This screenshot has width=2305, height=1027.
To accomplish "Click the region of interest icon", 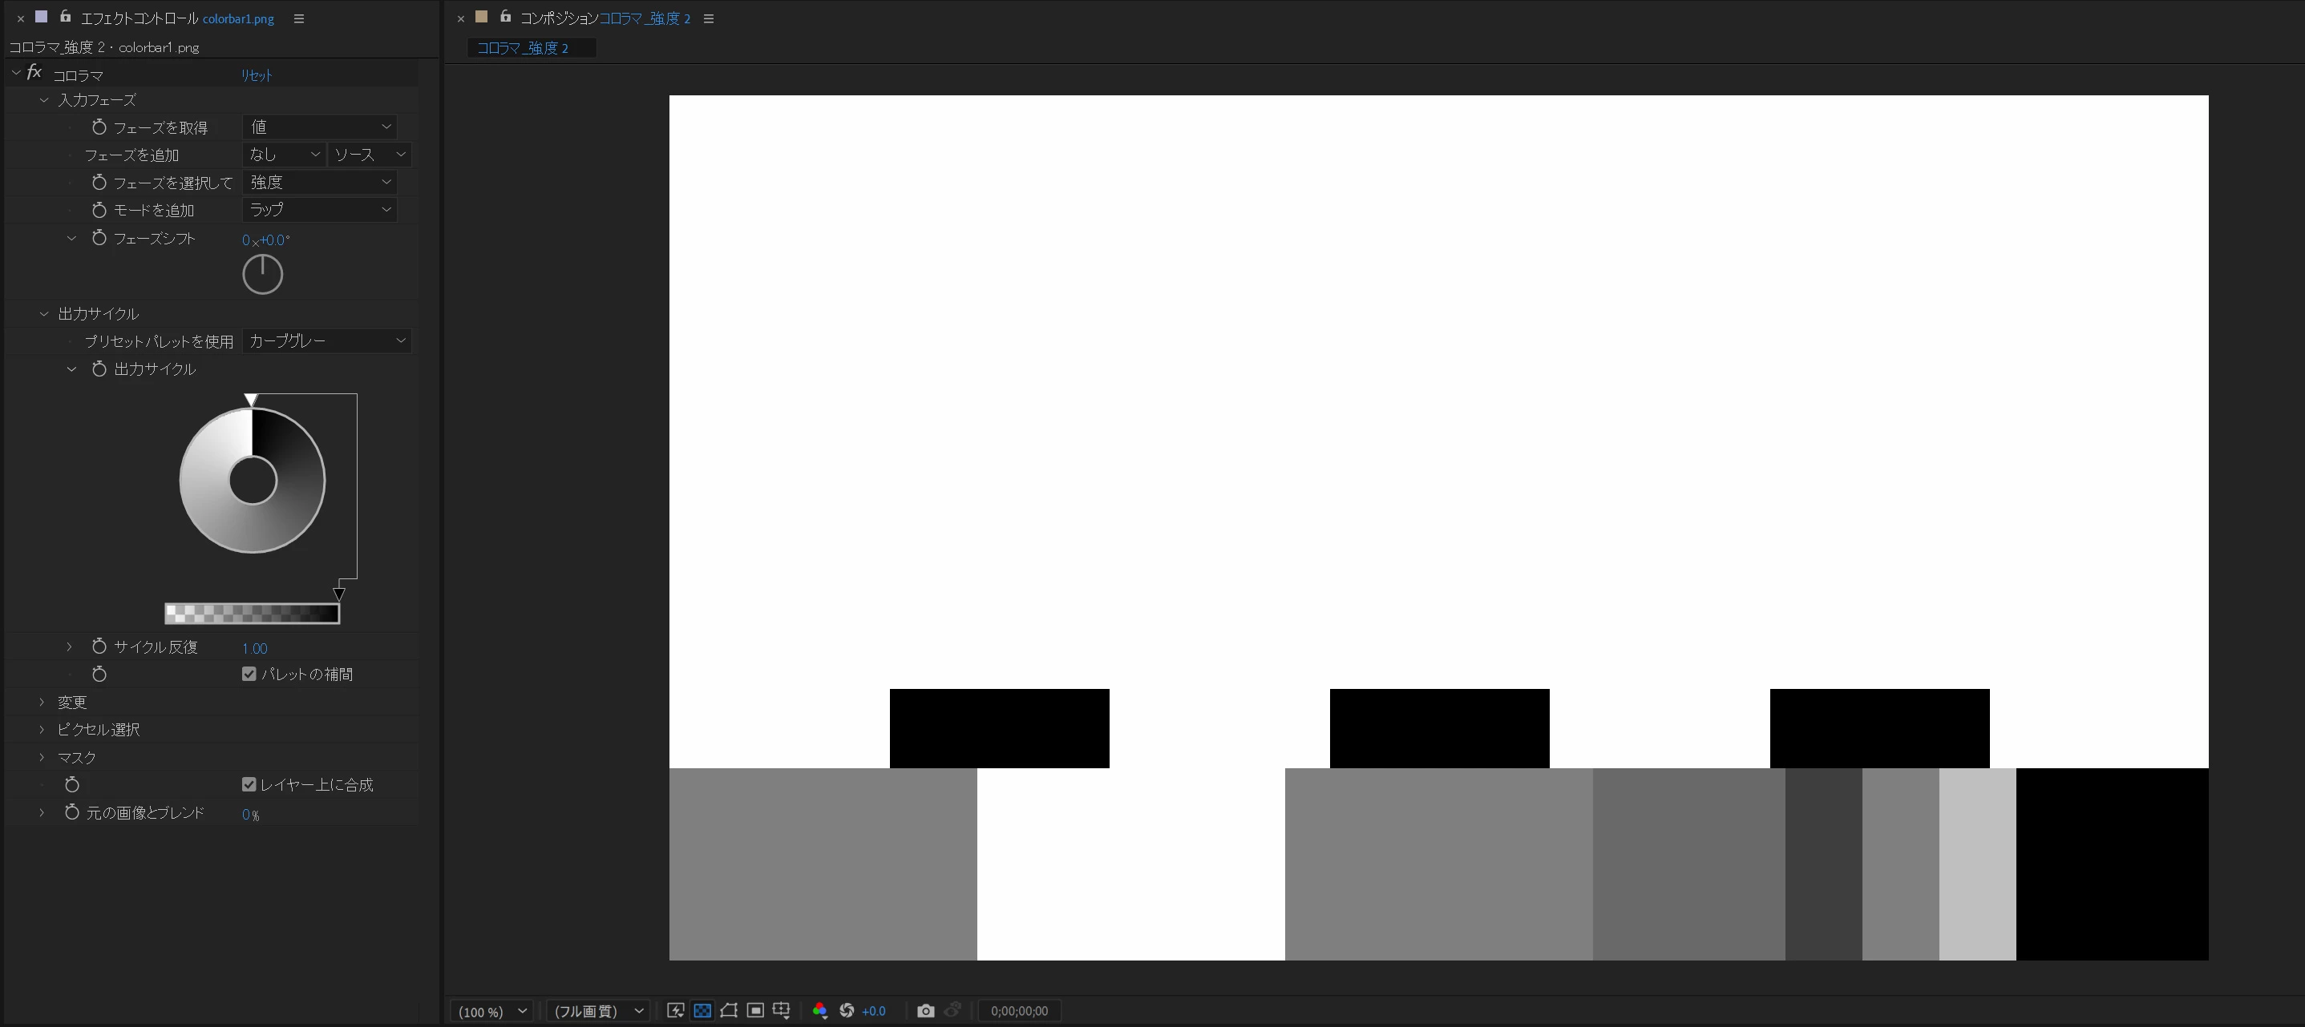I will pos(755,1011).
